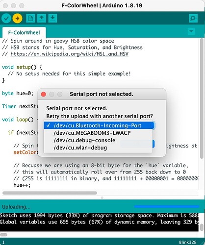
Task: Open a sketch with the up-arrow icon
Action: (x=42, y=18)
